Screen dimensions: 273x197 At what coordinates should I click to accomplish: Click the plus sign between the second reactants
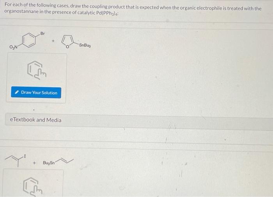[x=34, y=163]
